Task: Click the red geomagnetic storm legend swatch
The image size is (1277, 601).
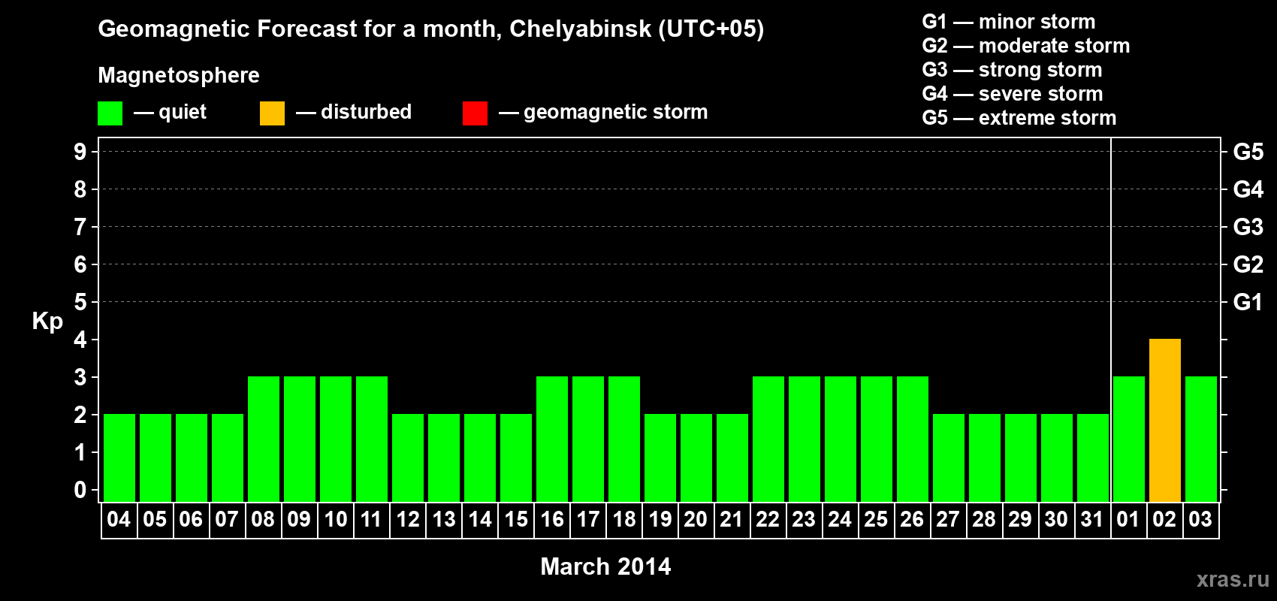Action: click(475, 113)
